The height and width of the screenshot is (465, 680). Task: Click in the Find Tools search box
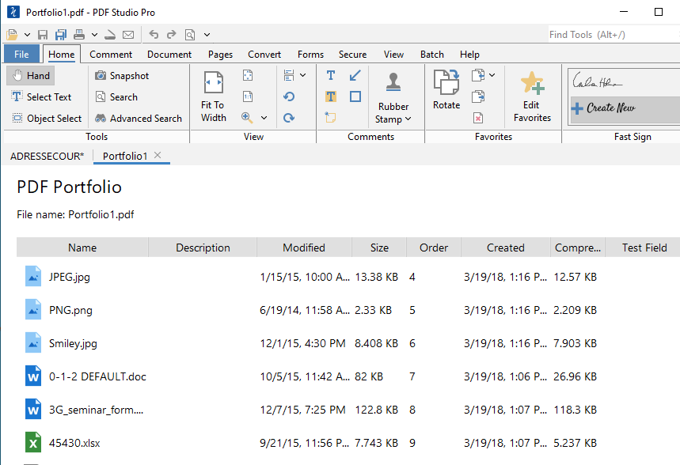613,35
